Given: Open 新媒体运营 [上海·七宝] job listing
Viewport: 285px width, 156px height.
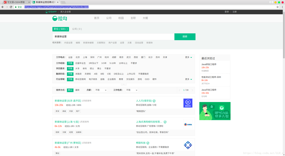Looking at the screenshot, I should tap(66, 122).
